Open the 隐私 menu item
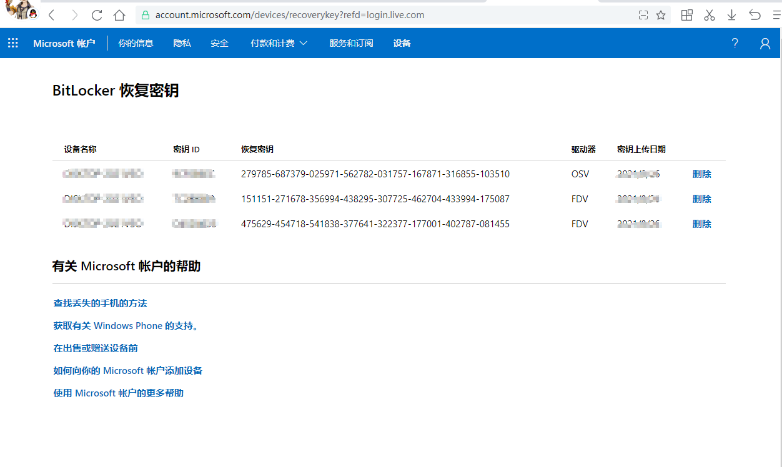Image resolution: width=782 pixels, height=467 pixels. (182, 43)
